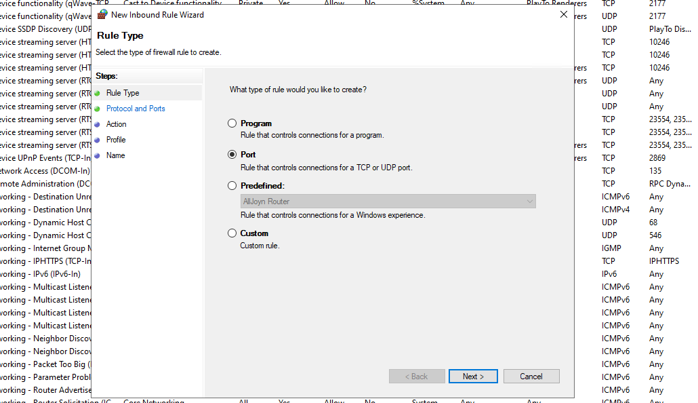Click IPHTTPS port cell in background list
The width and height of the screenshot is (698, 403).
pos(663,261)
